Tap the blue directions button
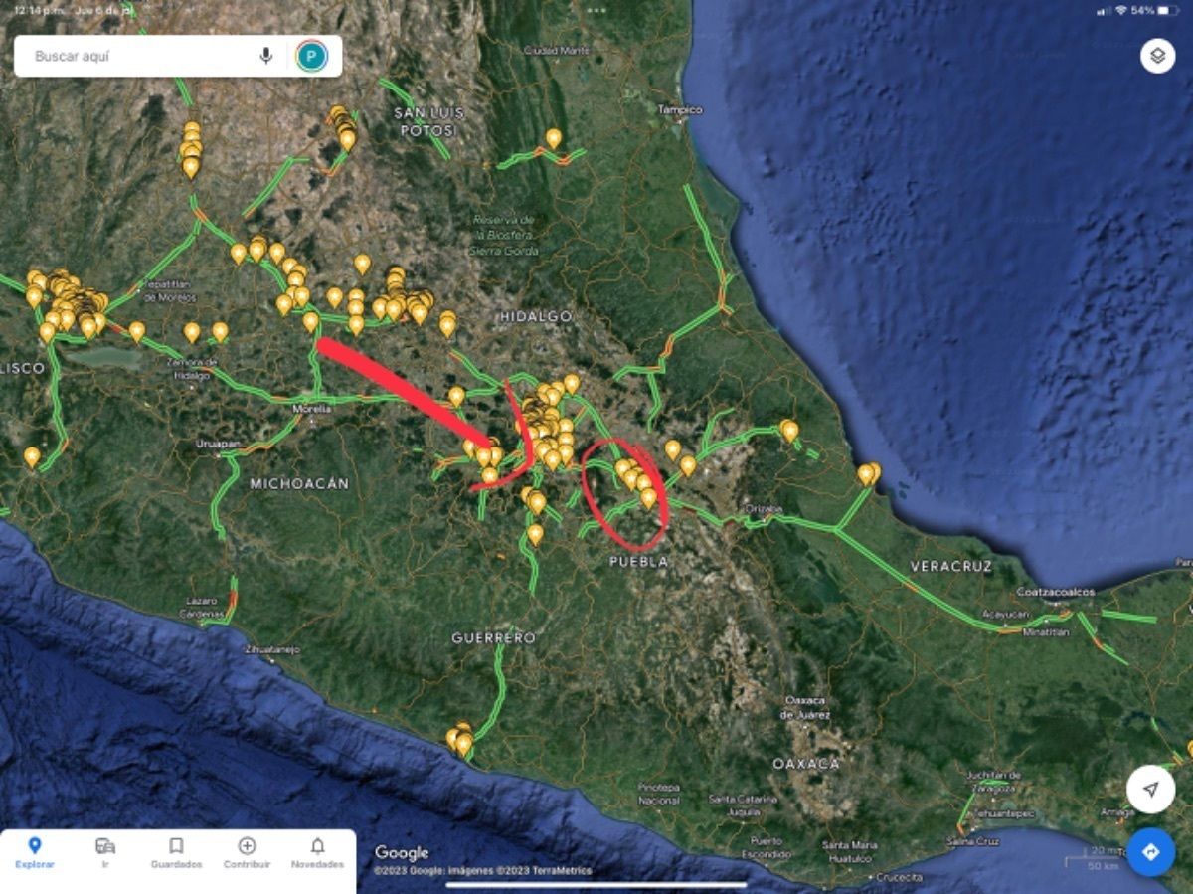This screenshot has width=1193, height=894. (1150, 852)
